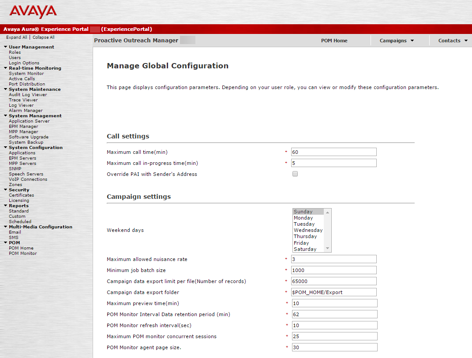Open Application Server page
Screen dimensions: 472x358
pos(29,121)
